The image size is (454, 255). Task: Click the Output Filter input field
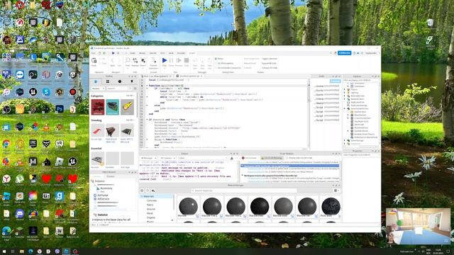click(x=202, y=158)
